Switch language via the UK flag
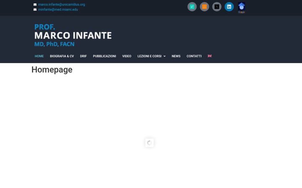This screenshot has height=188, width=302. (x=210, y=56)
